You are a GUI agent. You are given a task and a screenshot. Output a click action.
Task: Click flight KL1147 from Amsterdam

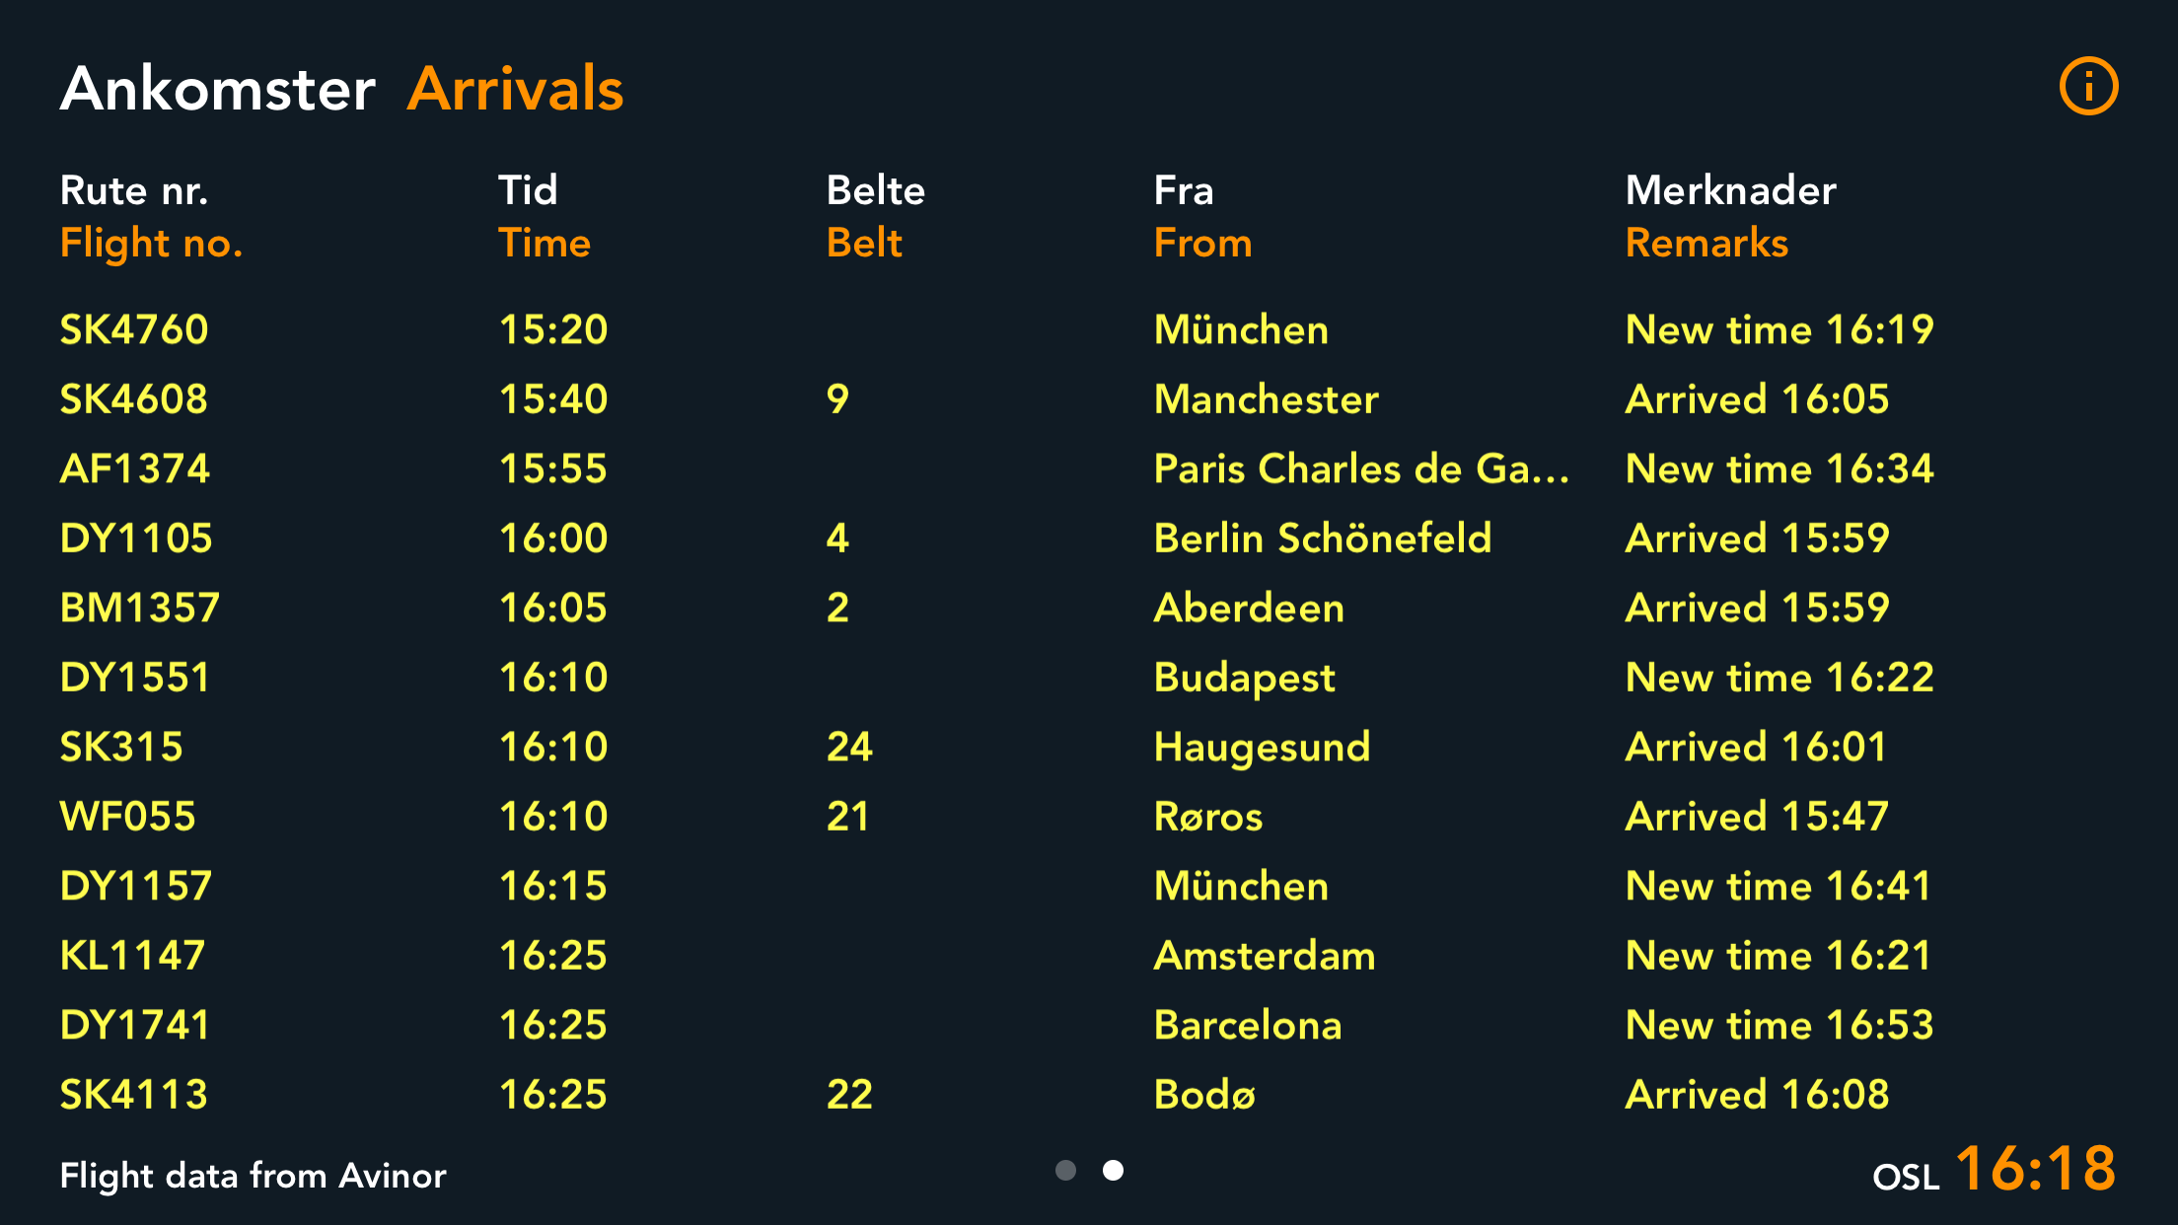pyautogui.click(x=132, y=956)
